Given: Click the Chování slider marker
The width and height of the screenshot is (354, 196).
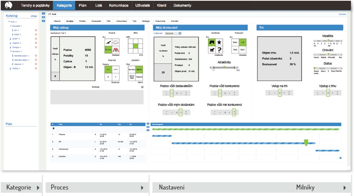Looking at the screenshot, I should coord(328,54).
